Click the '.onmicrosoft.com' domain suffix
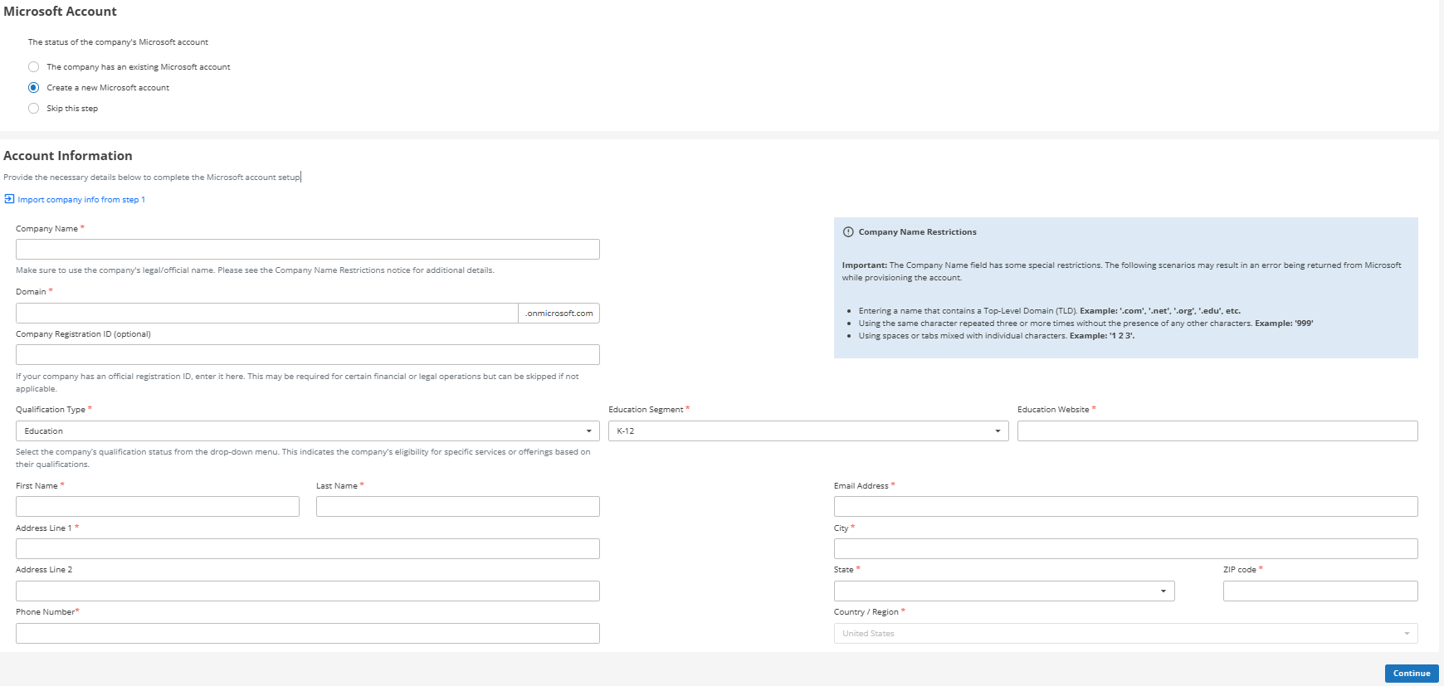 point(559,313)
